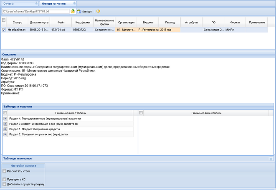
Task: Click the 30.06.2016 import date cell
Action: click(39, 30)
